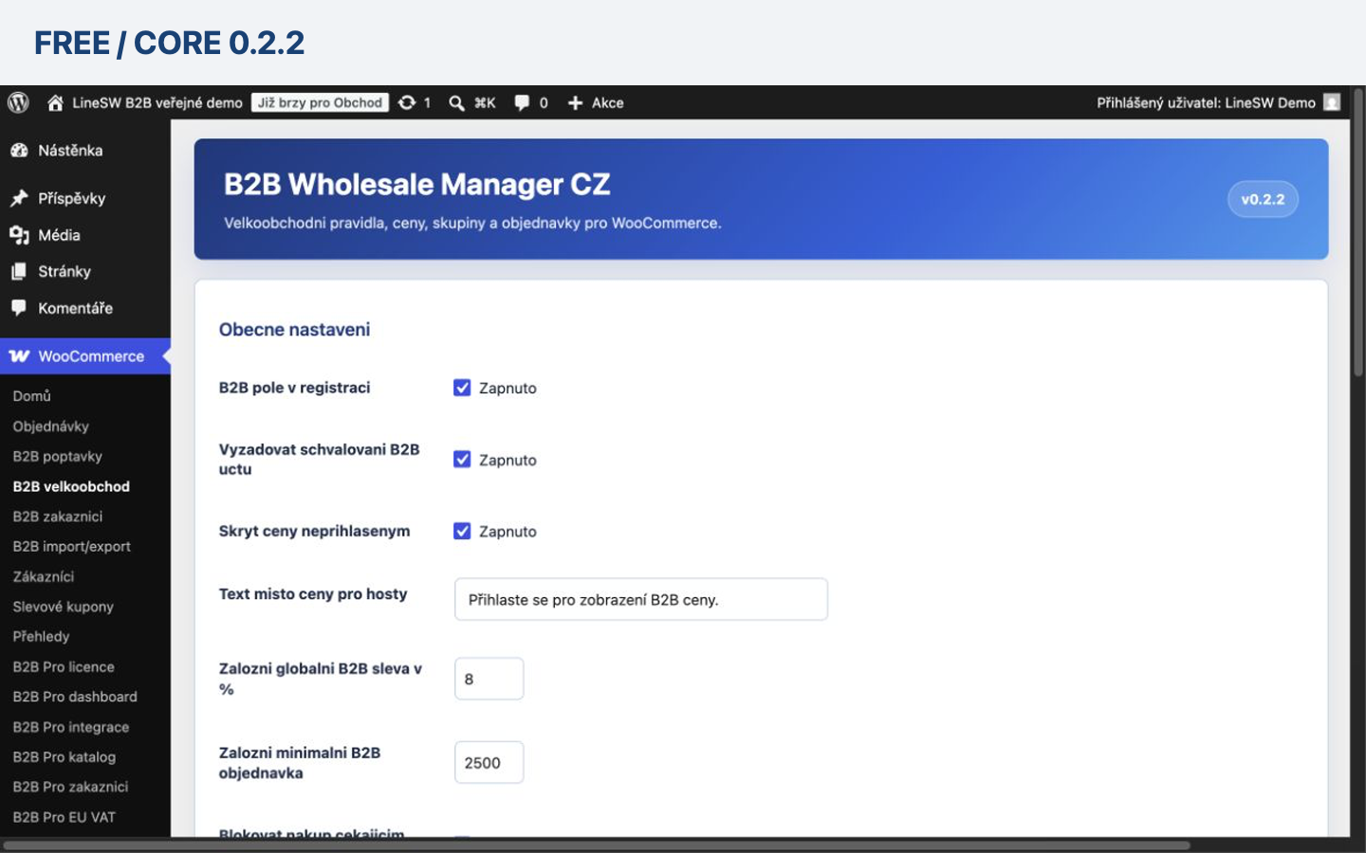Click the vertical page scrollbar
1366x853 pixels.
1358,232
